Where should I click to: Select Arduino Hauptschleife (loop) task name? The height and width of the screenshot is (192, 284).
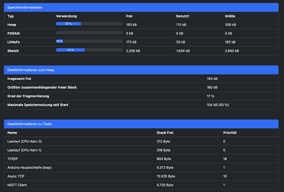32,167
